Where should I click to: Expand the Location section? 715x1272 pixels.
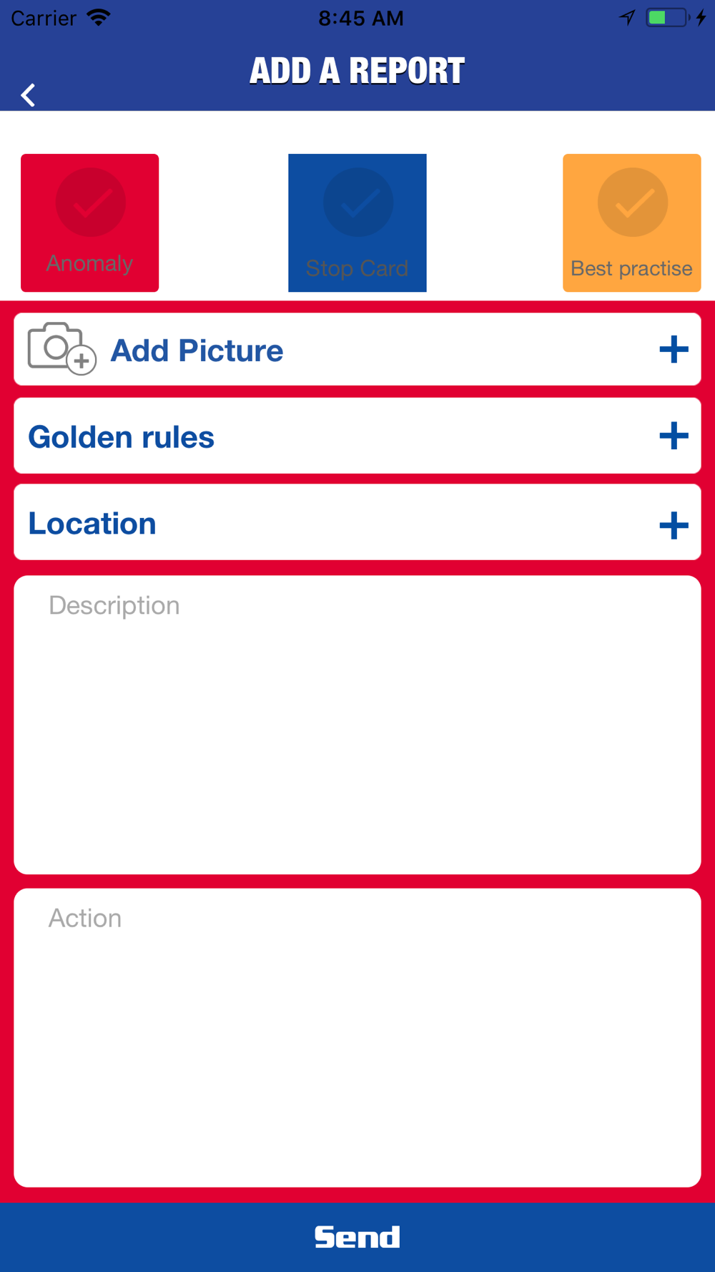click(x=357, y=522)
